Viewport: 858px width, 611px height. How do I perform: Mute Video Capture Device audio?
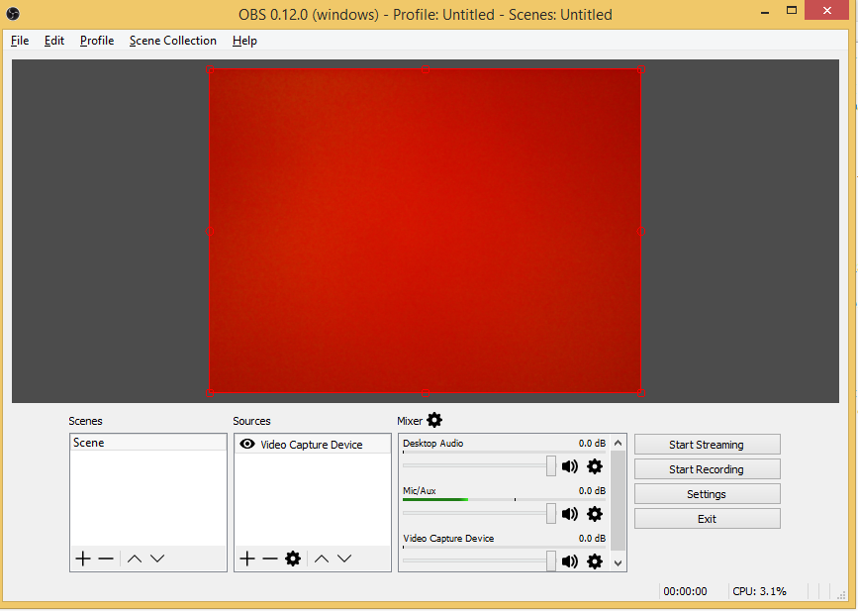click(570, 561)
